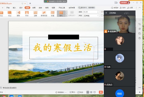Collapse the ribbon with the chevron
Viewport: 144px width, 97px height.
click(140, 8)
